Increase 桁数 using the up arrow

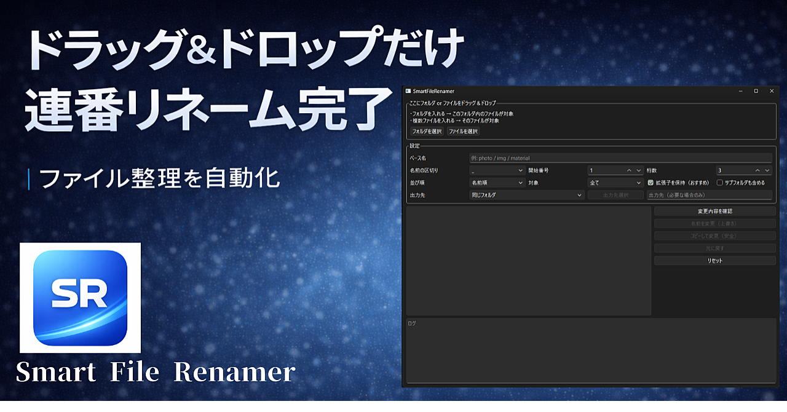point(758,170)
